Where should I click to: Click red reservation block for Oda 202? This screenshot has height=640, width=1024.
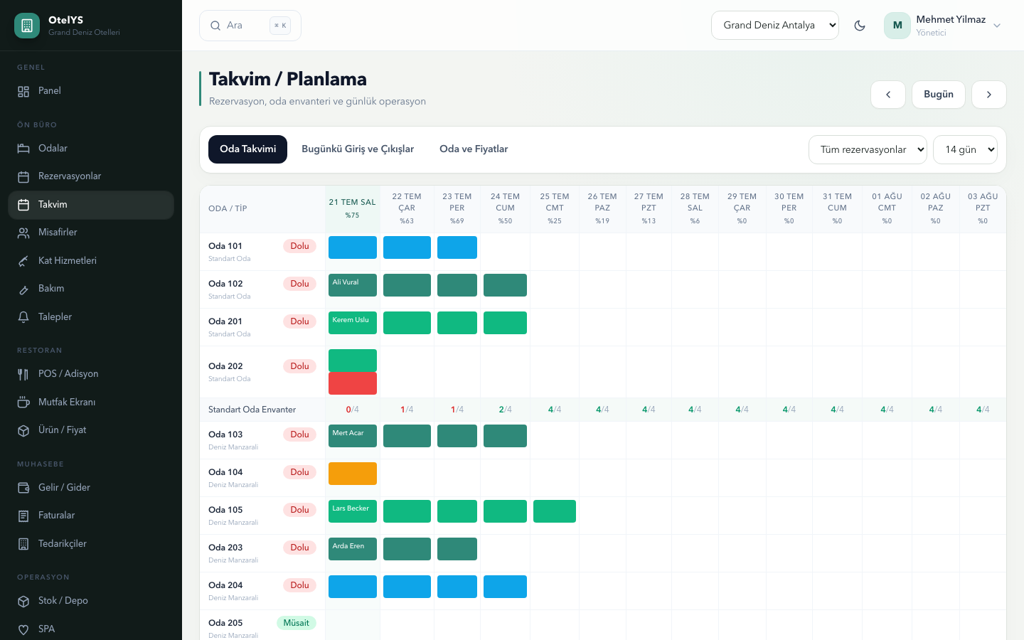point(353,383)
